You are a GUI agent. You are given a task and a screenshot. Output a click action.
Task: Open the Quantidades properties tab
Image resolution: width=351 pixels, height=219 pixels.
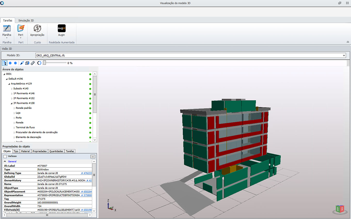pos(56,151)
